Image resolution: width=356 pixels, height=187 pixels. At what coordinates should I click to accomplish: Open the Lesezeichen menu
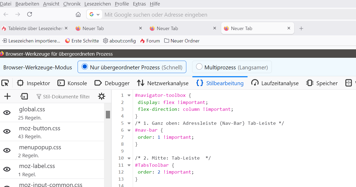click(97, 4)
